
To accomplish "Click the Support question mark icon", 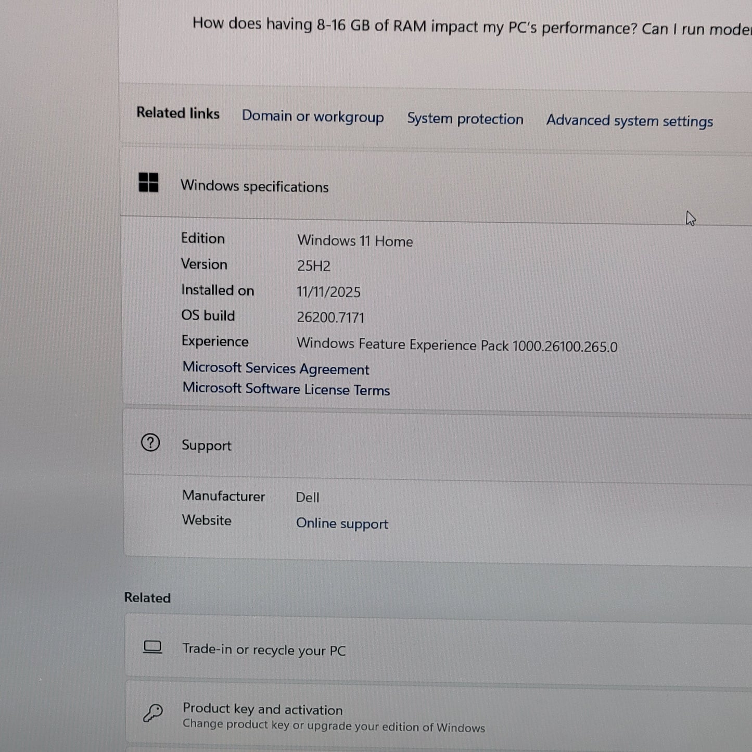I will (150, 443).
